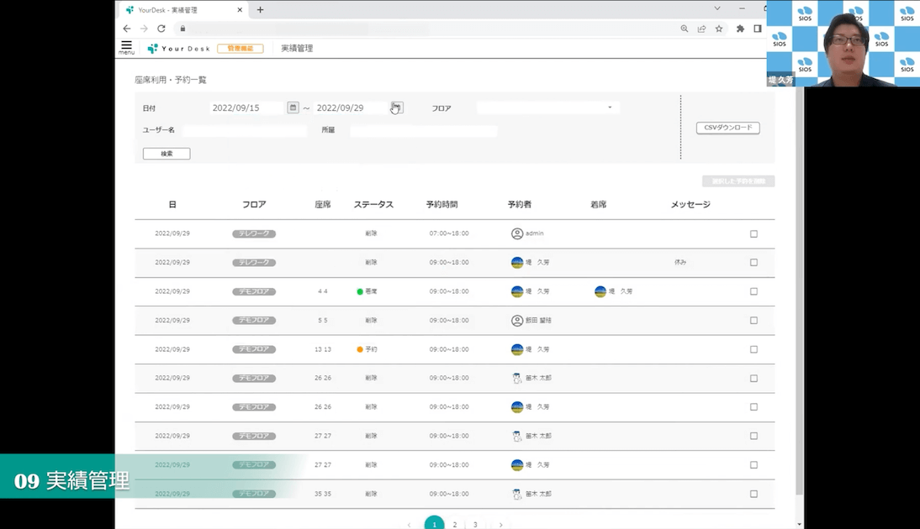Check the checkbox on the first reservation row
Screen dimensions: 920x529
click(x=754, y=233)
